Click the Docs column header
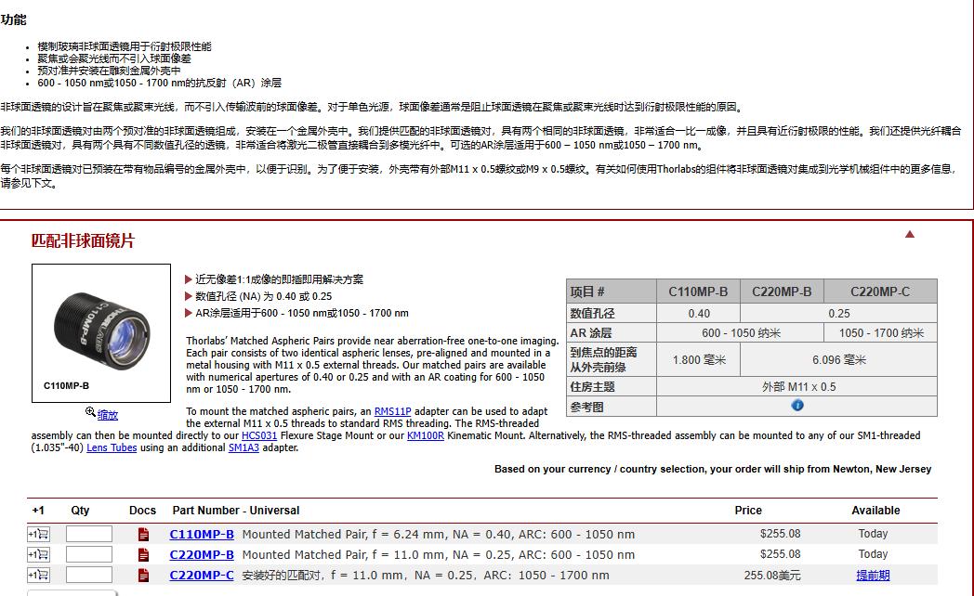The height and width of the screenshot is (596, 974). tap(142, 511)
